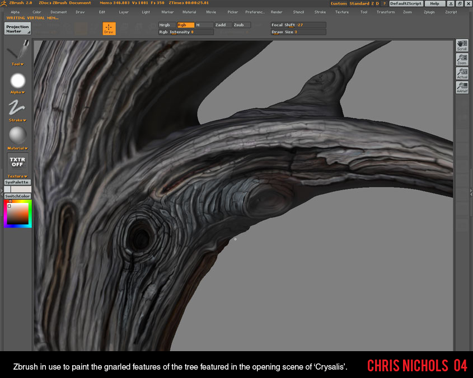The image size is (473, 378).
Task: Open the gray sphere material thumbnail
Action: 18,135
